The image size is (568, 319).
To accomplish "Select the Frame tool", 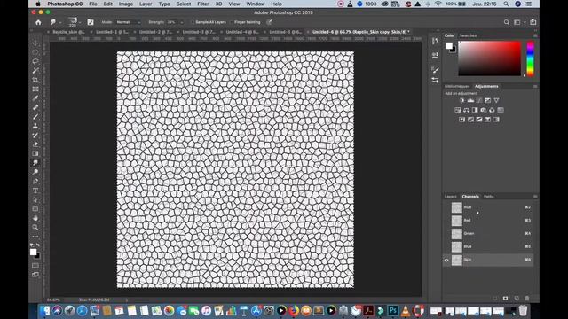I will click(x=35, y=89).
